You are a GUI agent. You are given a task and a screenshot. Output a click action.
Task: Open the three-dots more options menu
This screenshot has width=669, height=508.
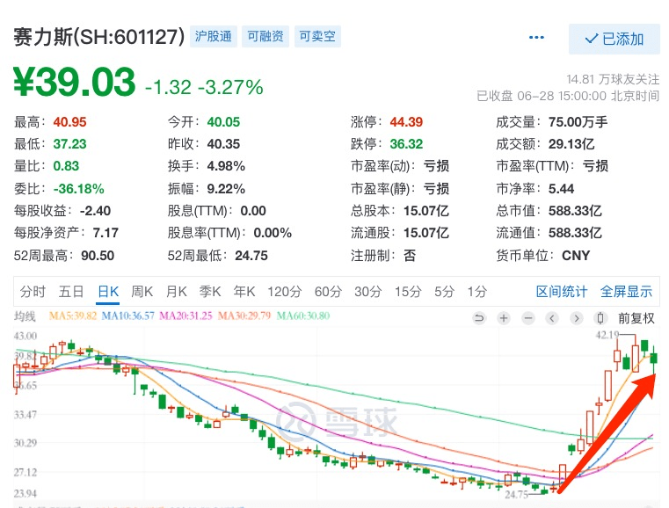click(536, 38)
